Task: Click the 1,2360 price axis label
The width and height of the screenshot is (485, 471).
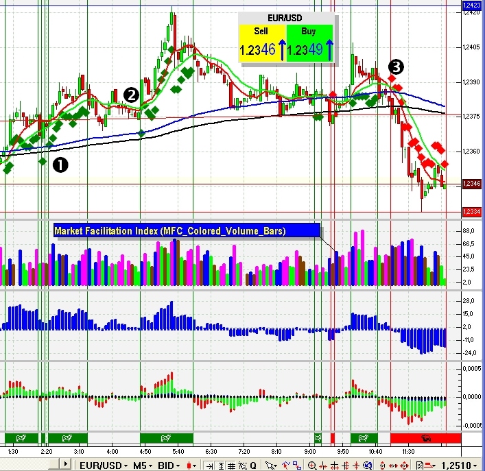Action: (x=471, y=152)
